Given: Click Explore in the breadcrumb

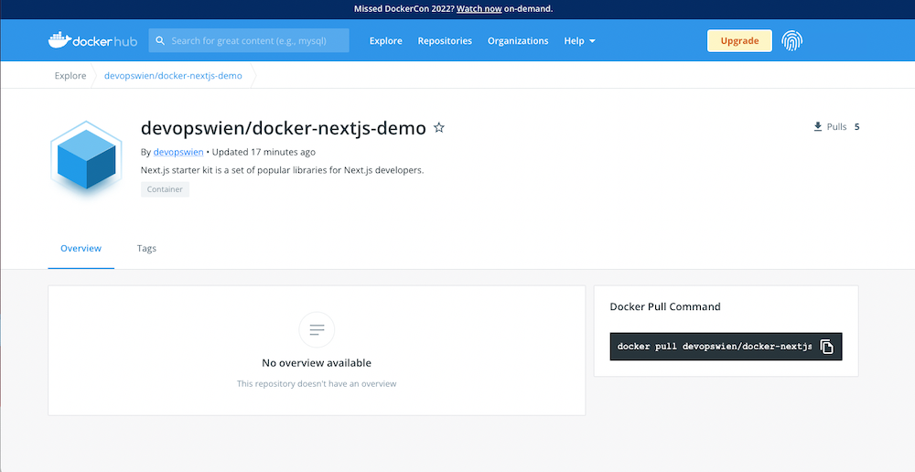Looking at the screenshot, I should point(70,76).
